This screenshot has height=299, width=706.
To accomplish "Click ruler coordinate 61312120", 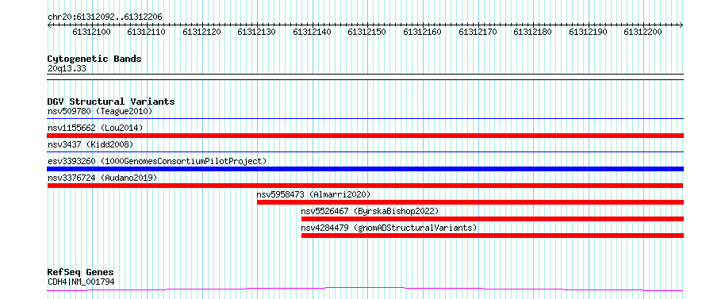I will point(201,32).
